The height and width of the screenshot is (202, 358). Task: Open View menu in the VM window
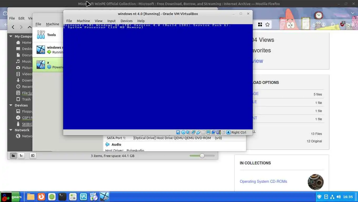coord(98,21)
